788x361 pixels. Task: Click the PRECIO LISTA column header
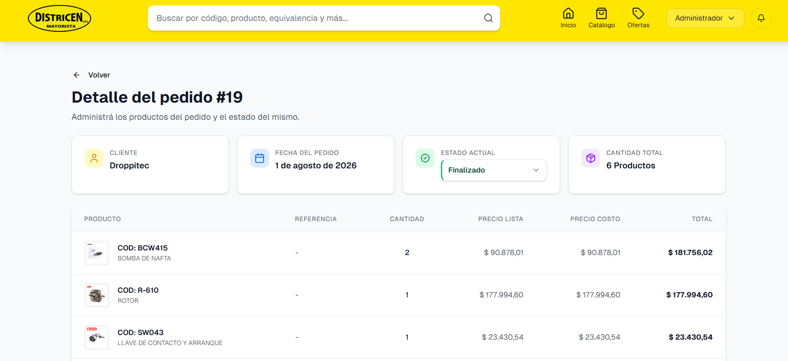(500, 219)
